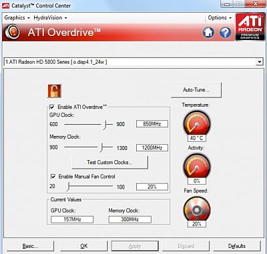Toggle the Enable Manual Fan Control checkbox
The height and width of the screenshot is (254, 267).
(x=53, y=177)
